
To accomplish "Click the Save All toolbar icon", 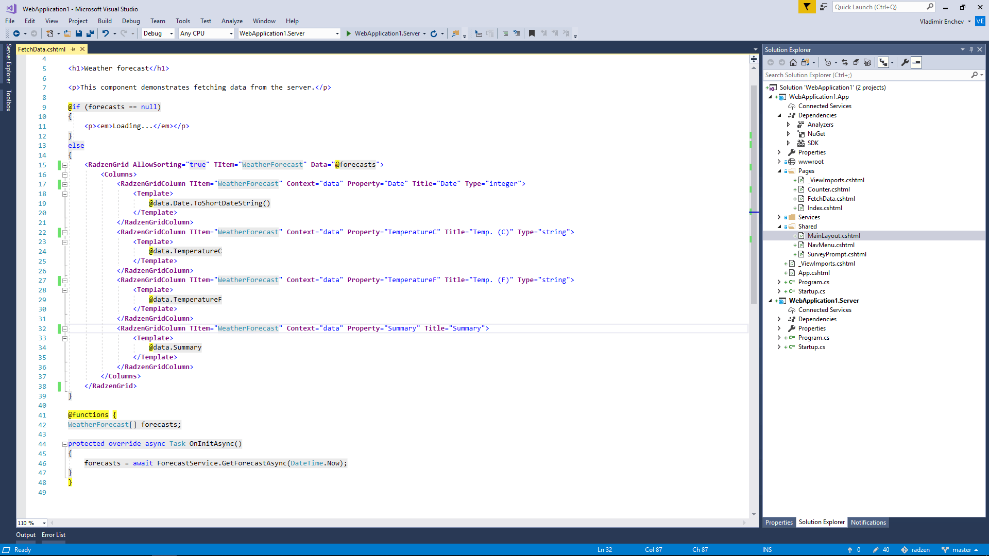I will (x=90, y=33).
